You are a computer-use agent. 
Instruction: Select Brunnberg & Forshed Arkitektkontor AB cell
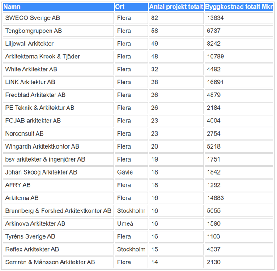58,211
